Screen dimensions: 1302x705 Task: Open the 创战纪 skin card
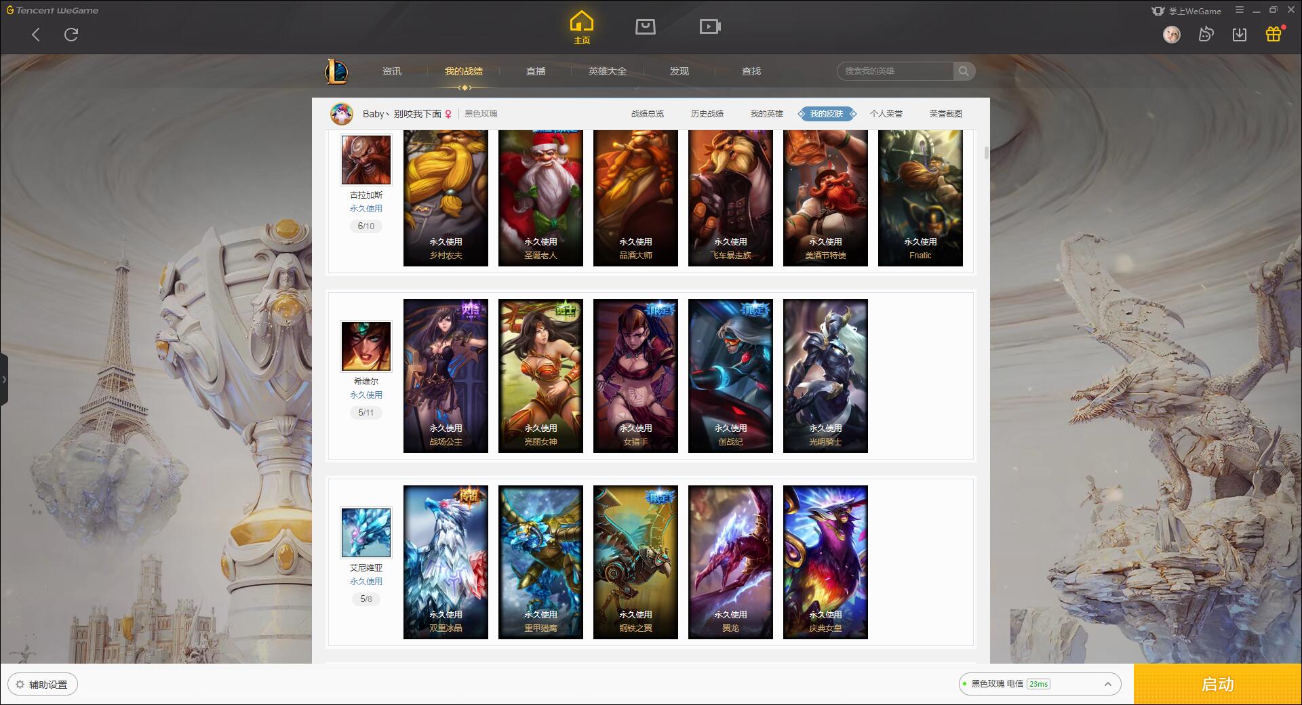click(730, 376)
